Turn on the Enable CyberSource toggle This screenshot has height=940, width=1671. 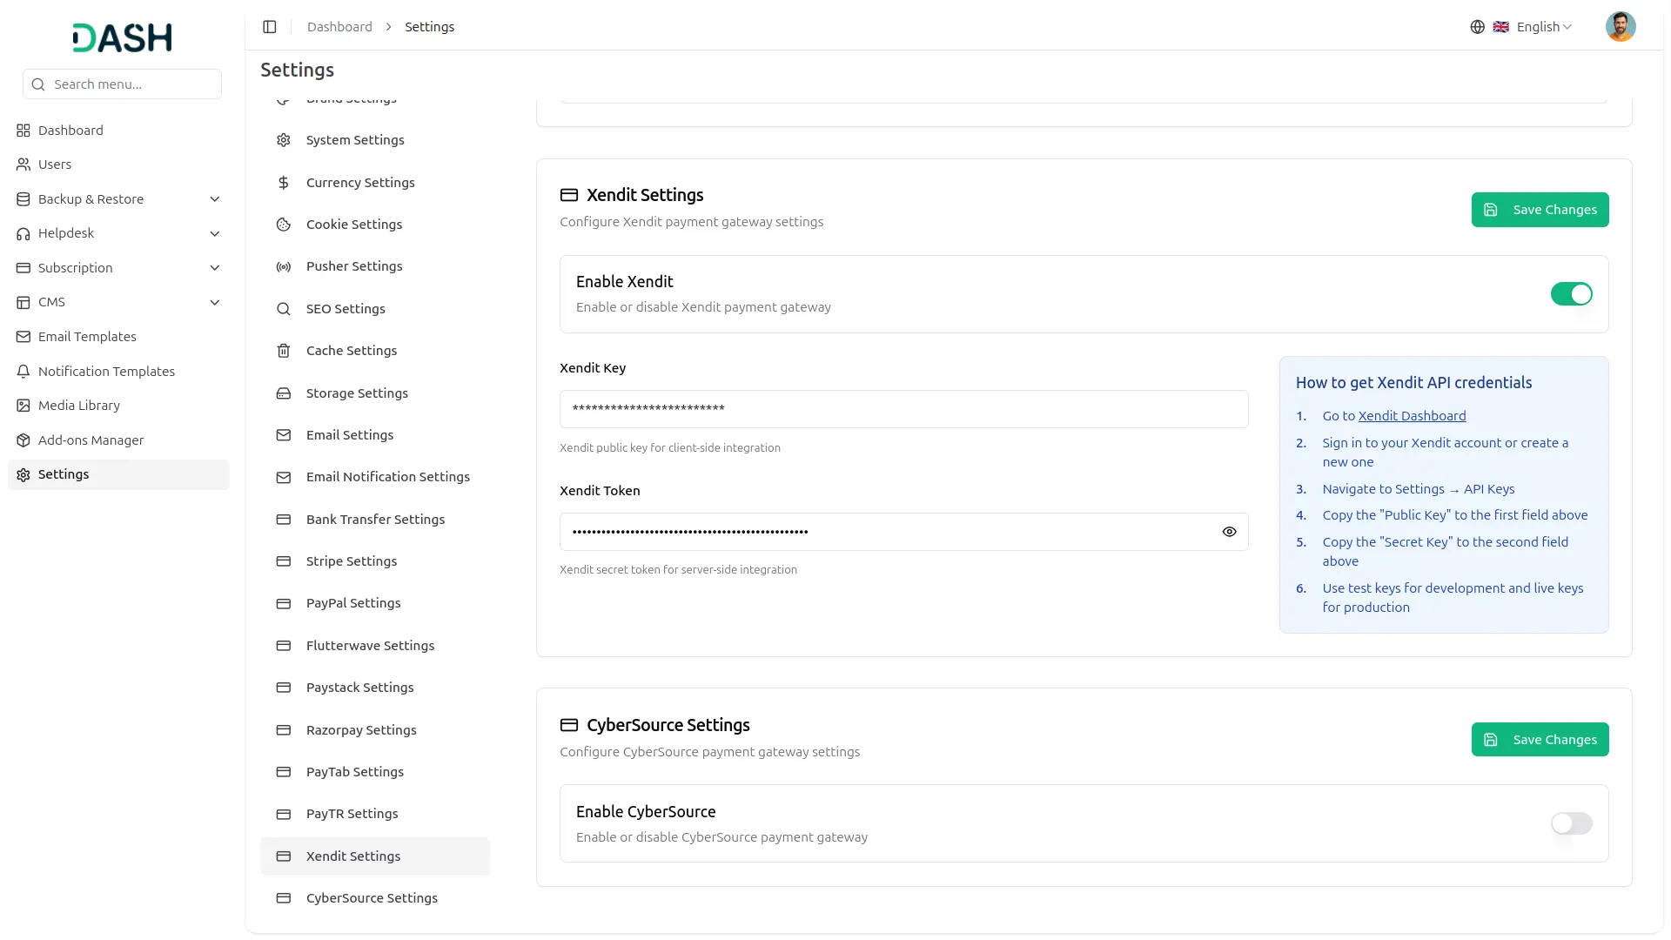(x=1571, y=823)
